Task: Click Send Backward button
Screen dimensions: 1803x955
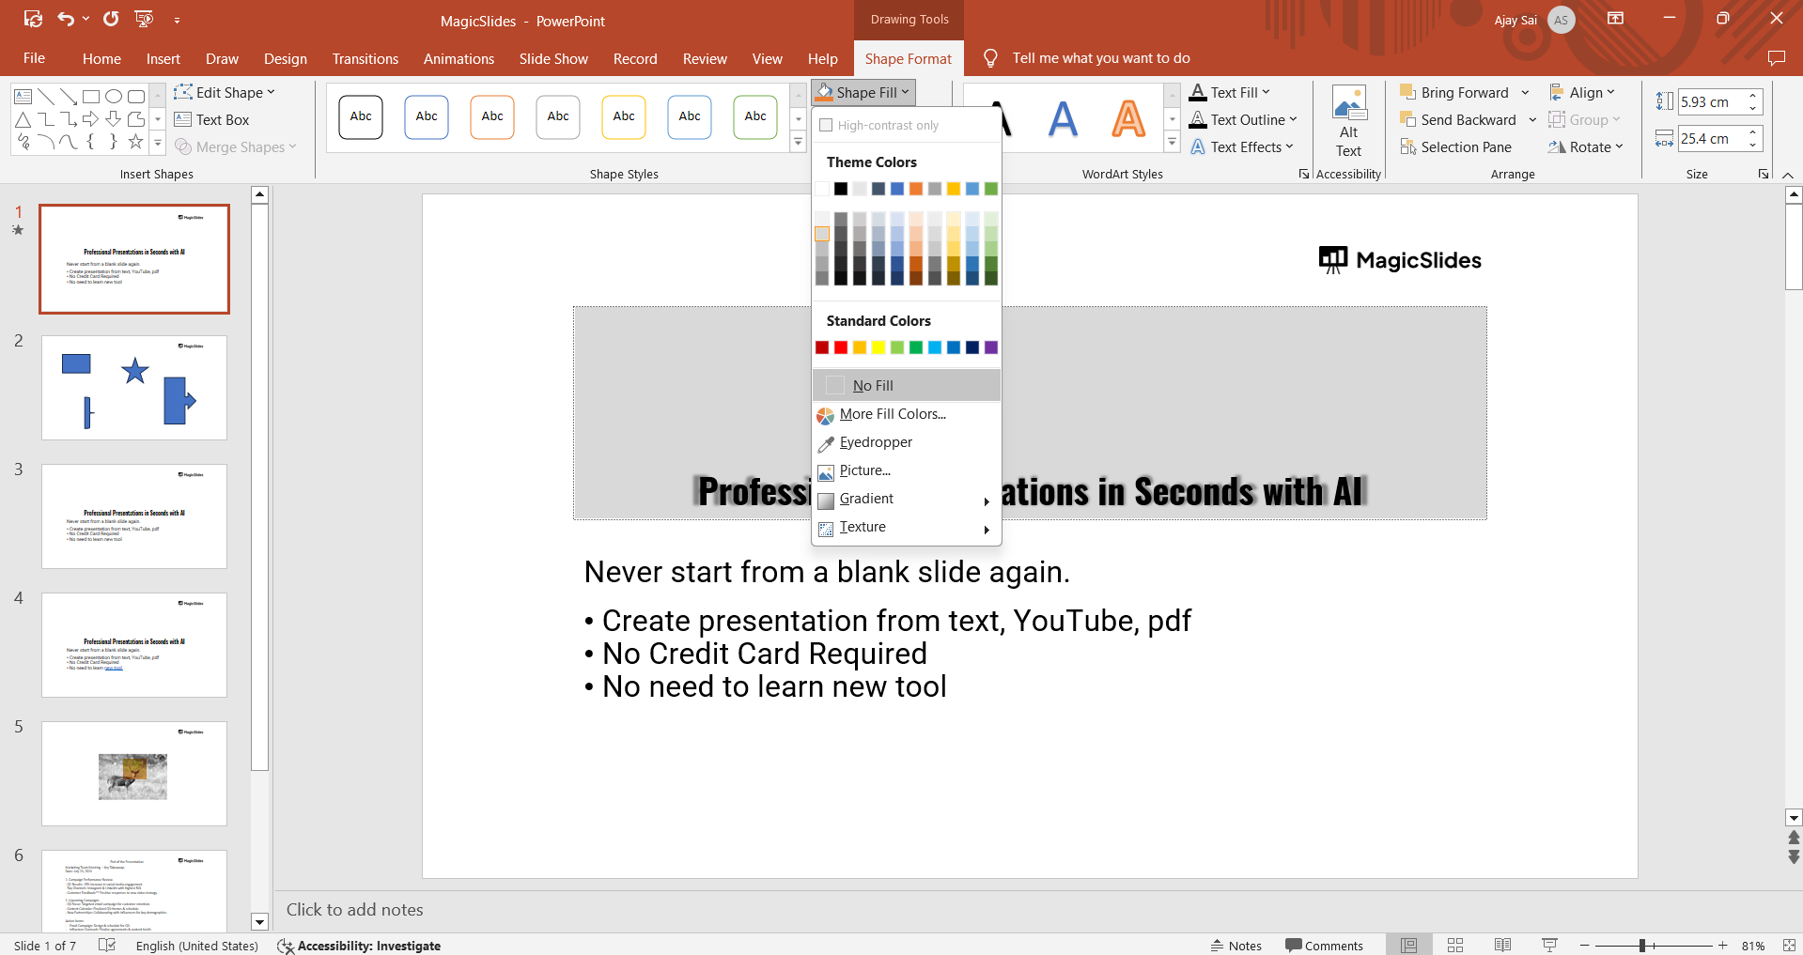Action: click(x=1458, y=119)
